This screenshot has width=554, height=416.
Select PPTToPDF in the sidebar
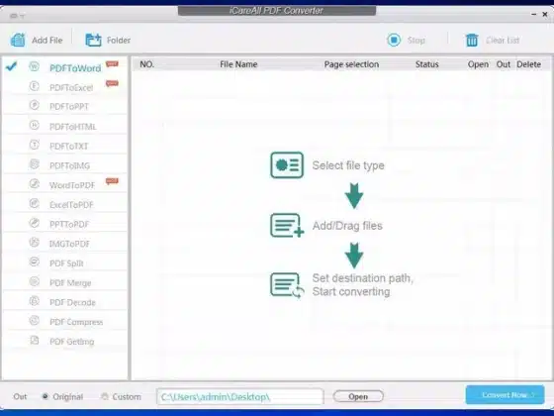coord(69,224)
